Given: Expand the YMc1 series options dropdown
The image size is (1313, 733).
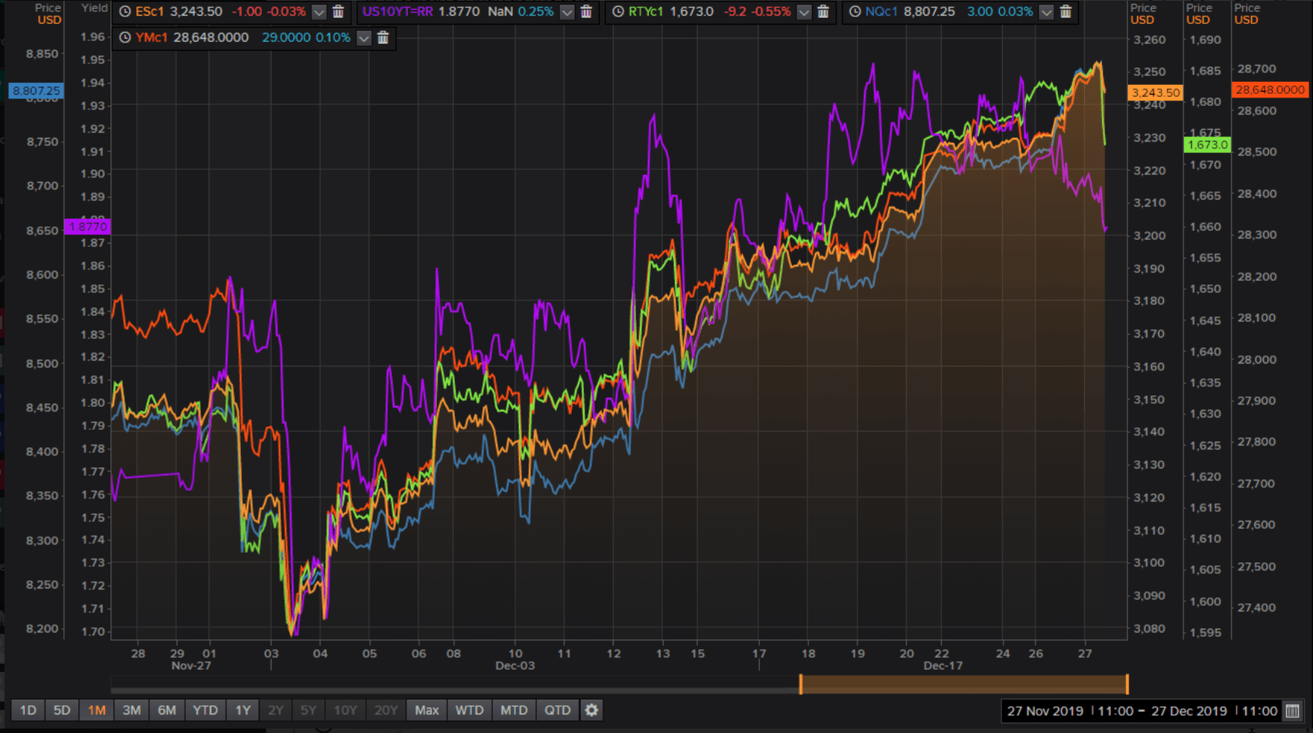Looking at the screenshot, I should point(364,38).
